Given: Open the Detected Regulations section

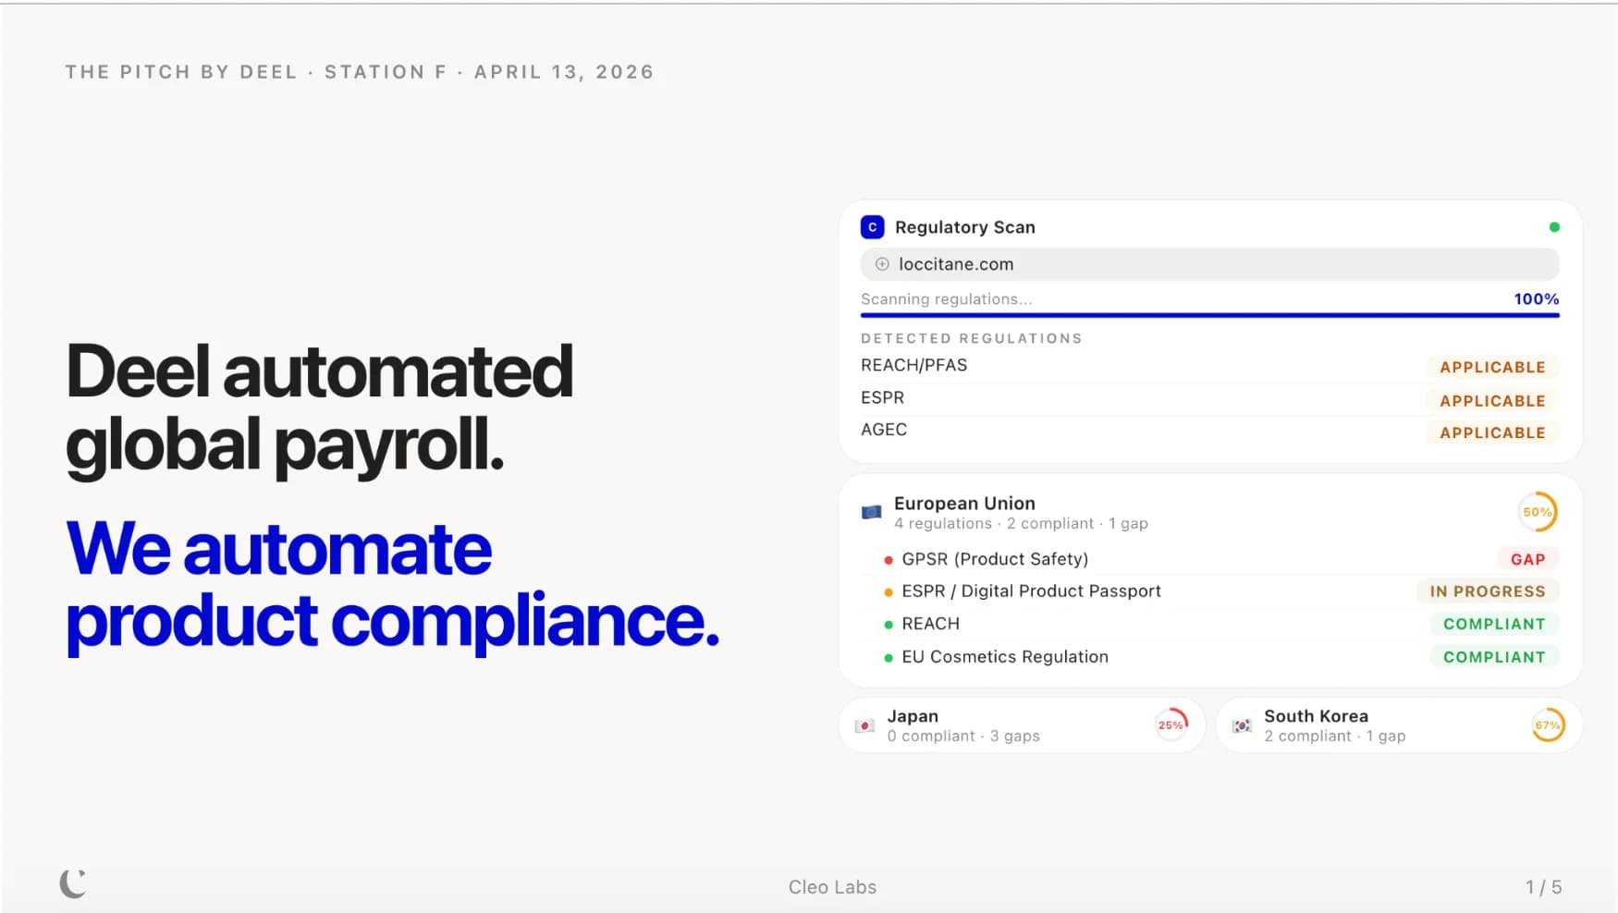Looking at the screenshot, I should [971, 338].
